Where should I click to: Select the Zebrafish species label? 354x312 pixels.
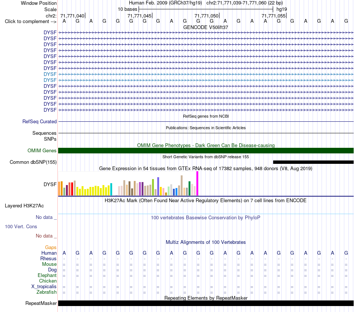(x=47, y=292)
